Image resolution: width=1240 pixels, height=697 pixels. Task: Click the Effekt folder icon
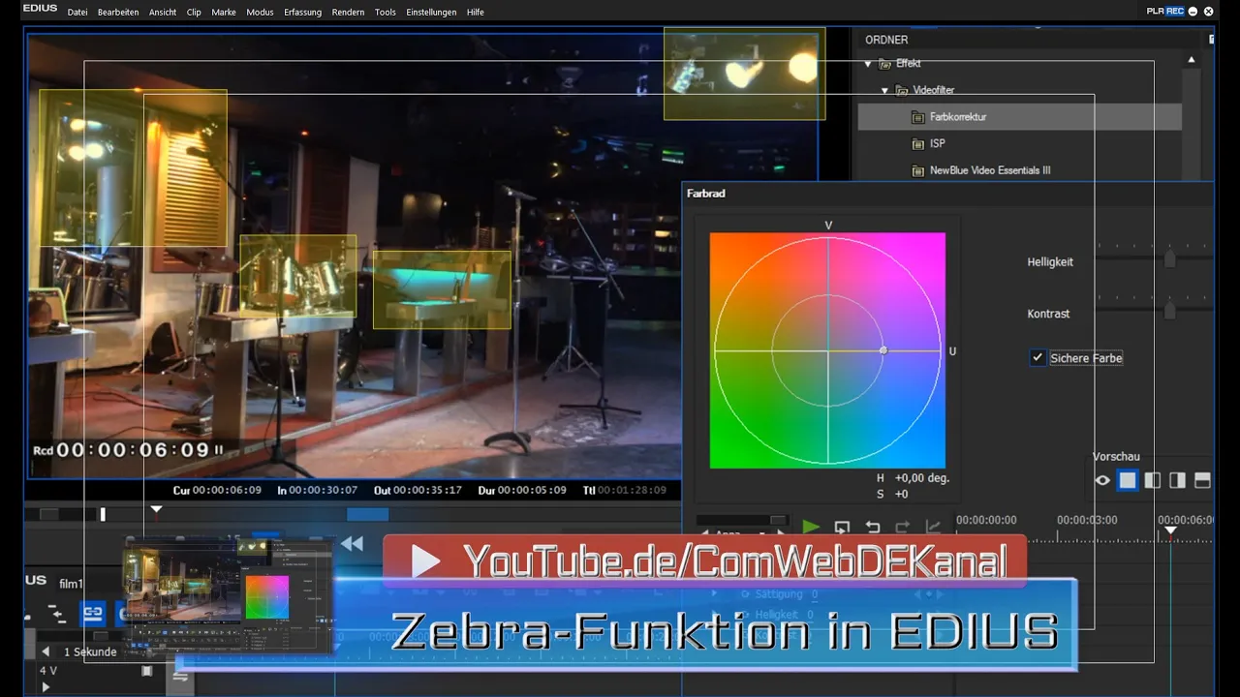883,64
